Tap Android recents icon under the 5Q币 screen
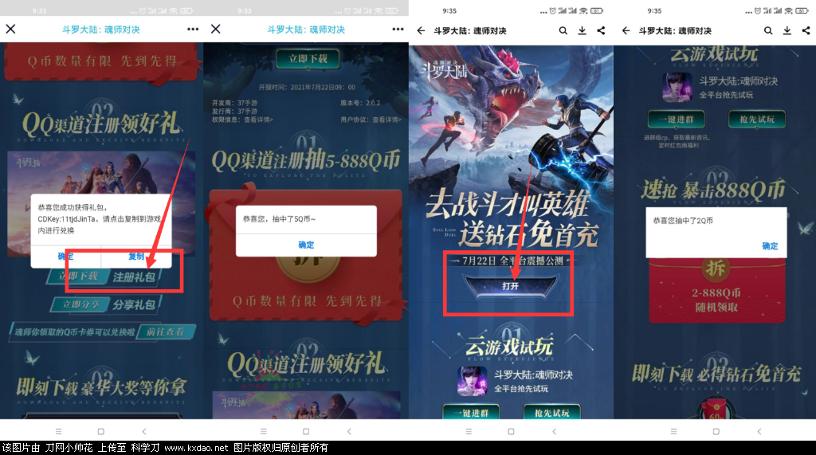The height and width of the screenshot is (455, 816). pyautogui.click(x=263, y=431)
